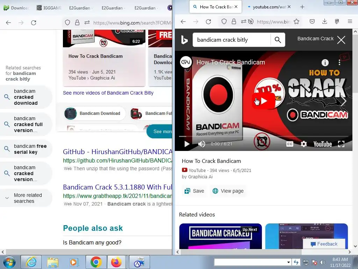Open the Downloads arrow in right toolbar

(324, 21)
